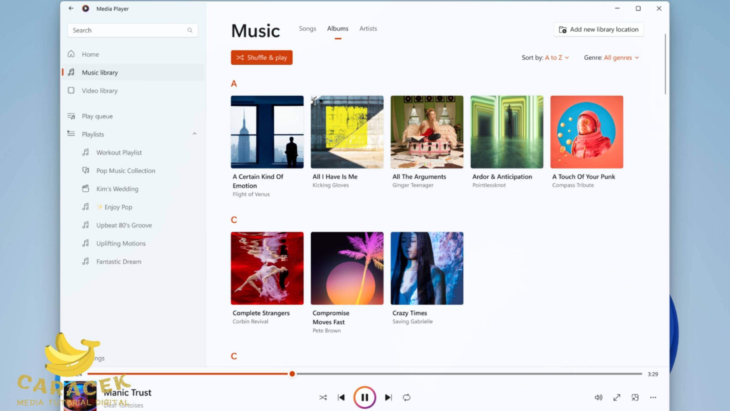The image size is (730, 411).
Task: Open more options ellipsis menu
Action: point(653,397)
